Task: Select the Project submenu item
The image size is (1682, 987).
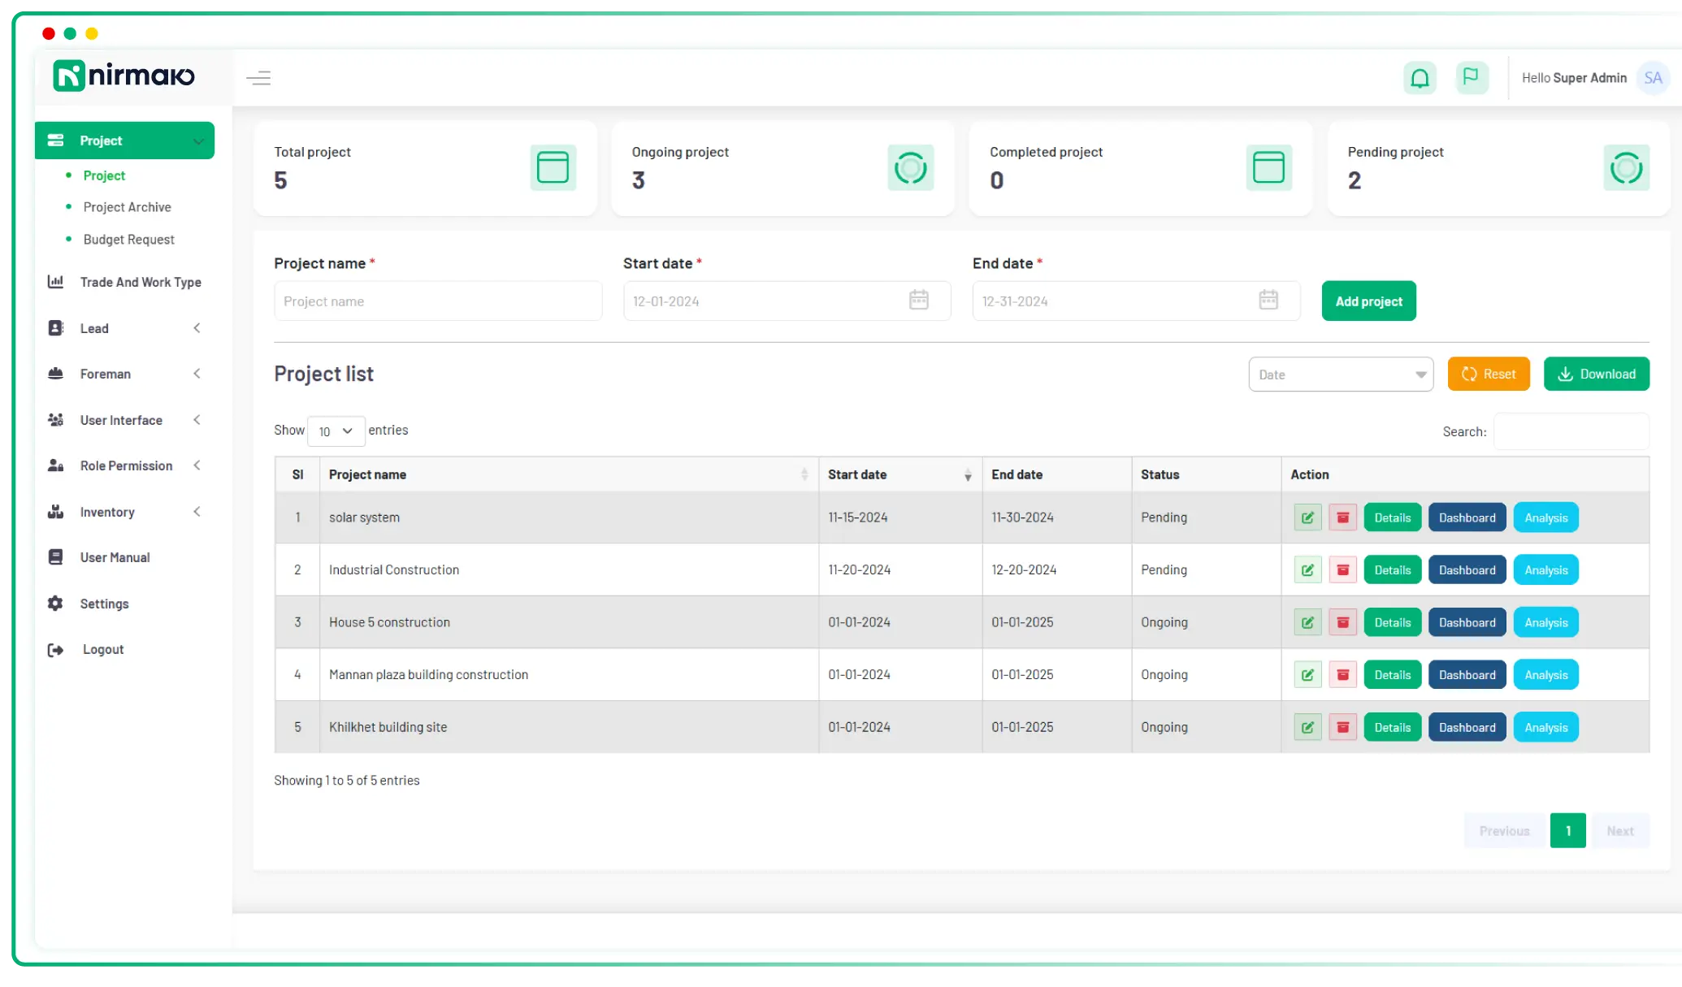Action: 104,175
